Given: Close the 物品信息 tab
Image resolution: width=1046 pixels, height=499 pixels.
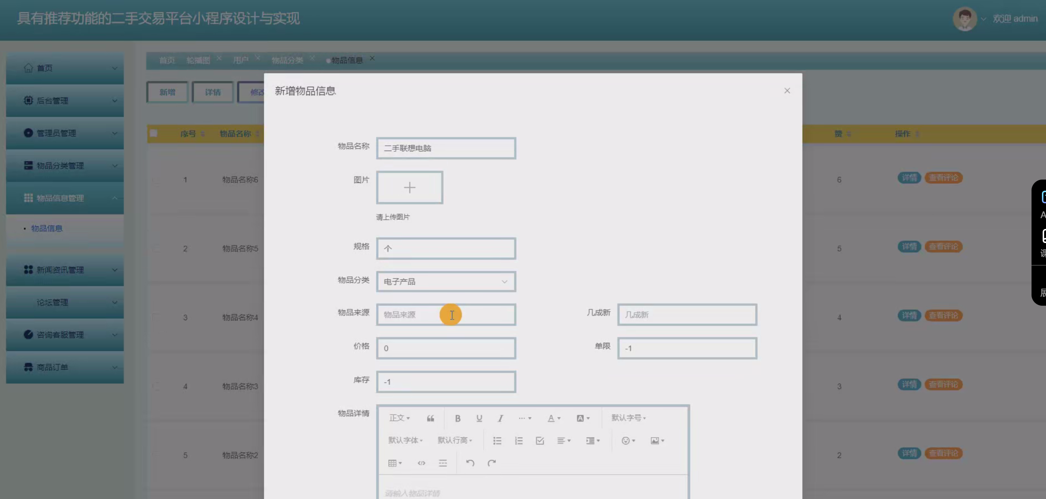Looking at the screenshot, I should coord(372,58).
